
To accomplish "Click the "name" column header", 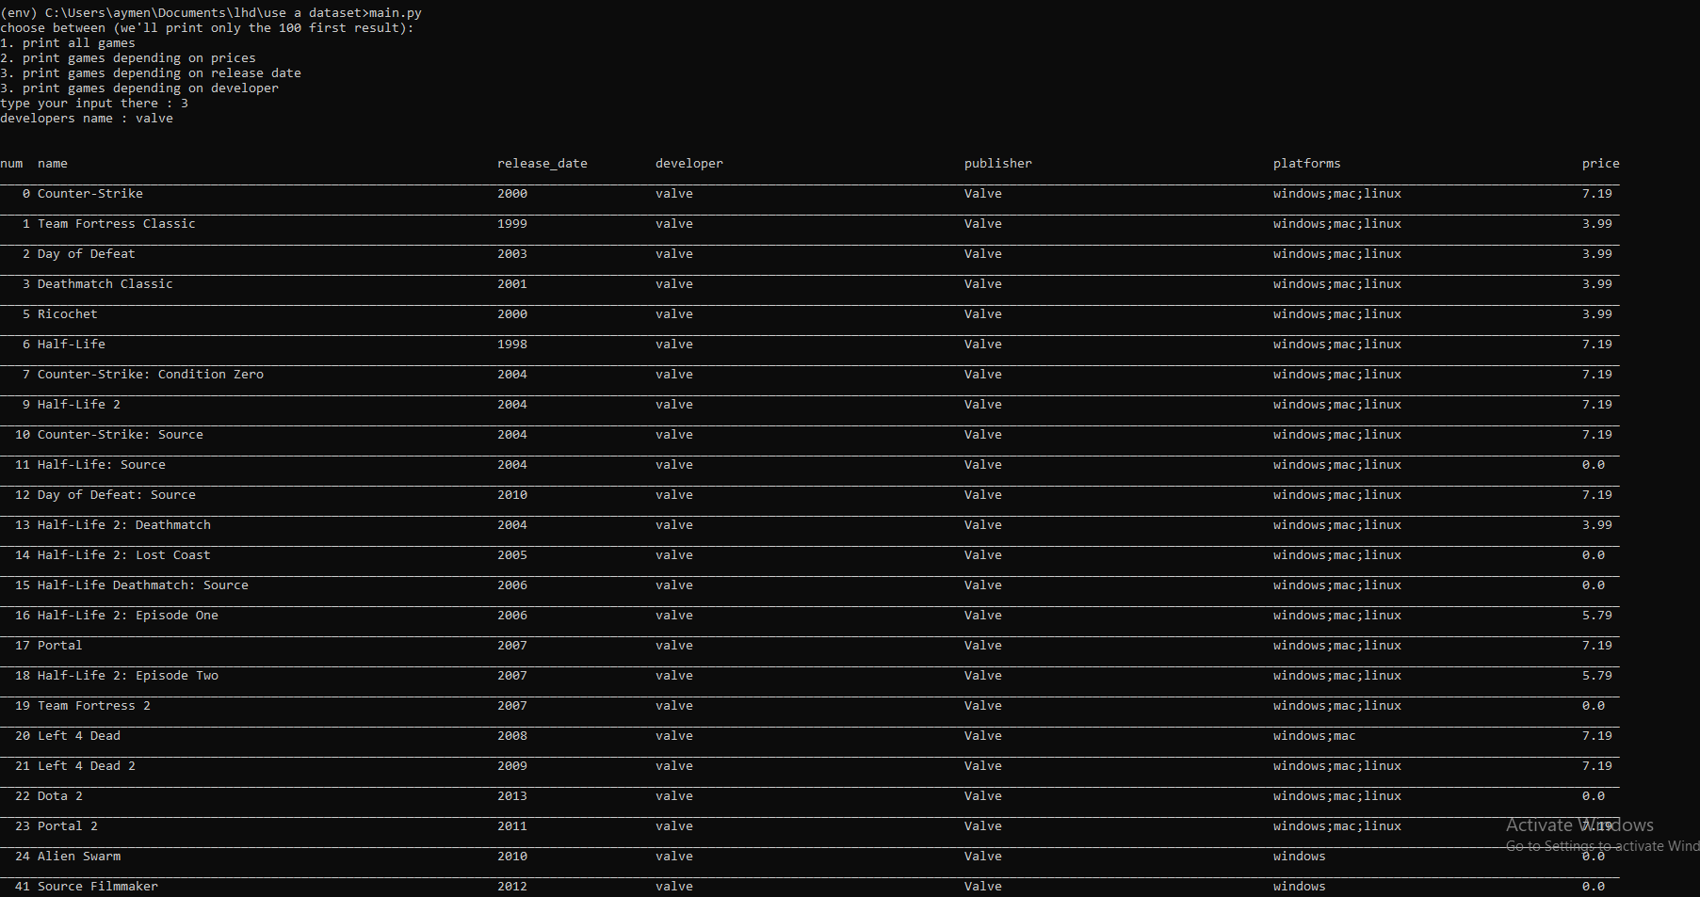I will (53, 163).
